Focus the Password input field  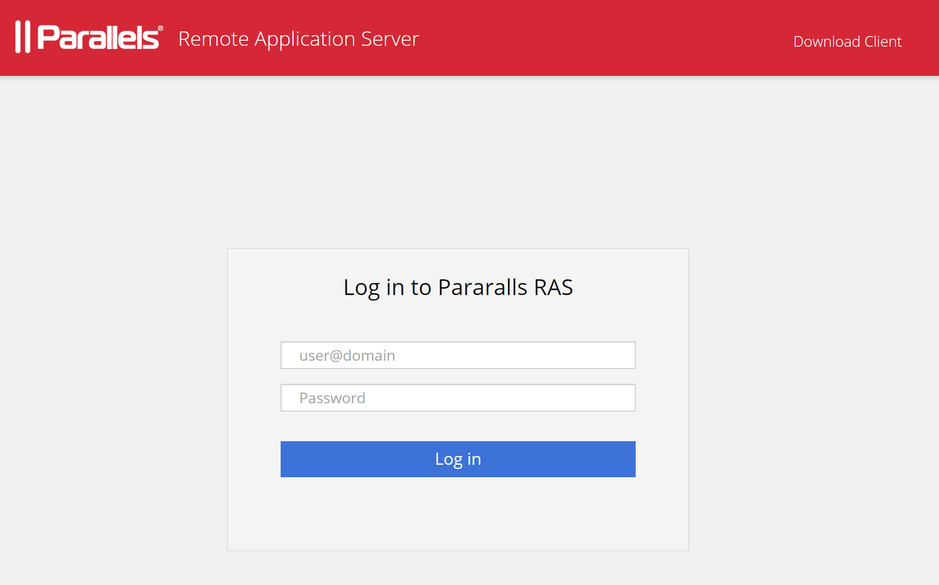tap(458, 398)
